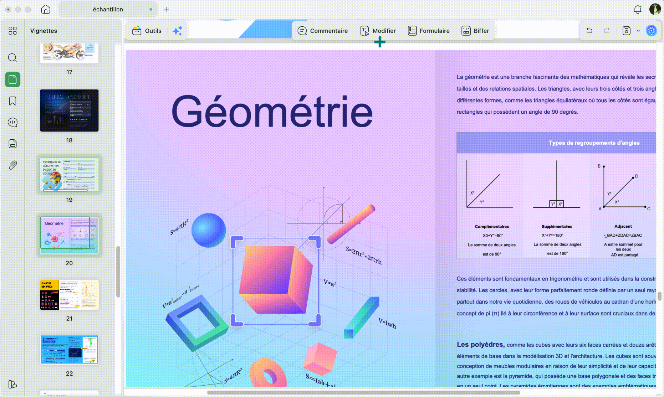Switch to Formulaire mode
Image resolution: width=664 pixels, height=397 pixels.
(429, 31)
